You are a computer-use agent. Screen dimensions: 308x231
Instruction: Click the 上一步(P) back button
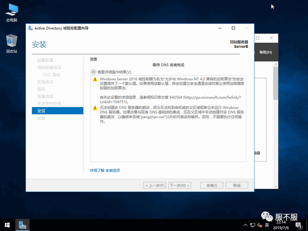pos(155,185)
